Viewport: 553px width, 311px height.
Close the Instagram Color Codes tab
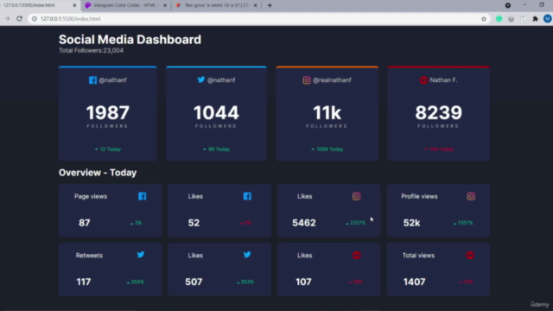[x=165, y=5]
